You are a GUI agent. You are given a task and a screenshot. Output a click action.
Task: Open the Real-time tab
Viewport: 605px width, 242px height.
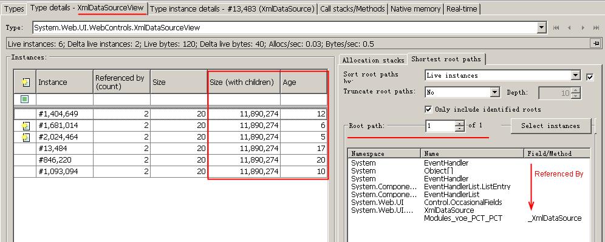pos(462,8)
